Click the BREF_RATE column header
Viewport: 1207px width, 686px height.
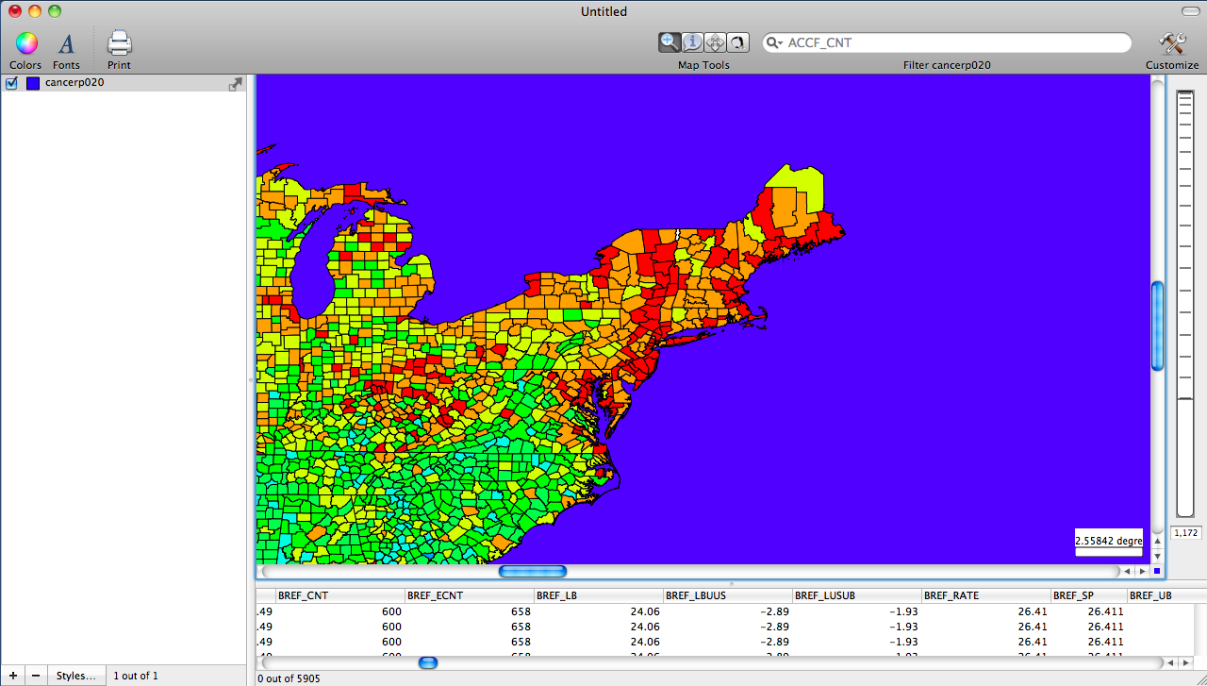[985, 595]
